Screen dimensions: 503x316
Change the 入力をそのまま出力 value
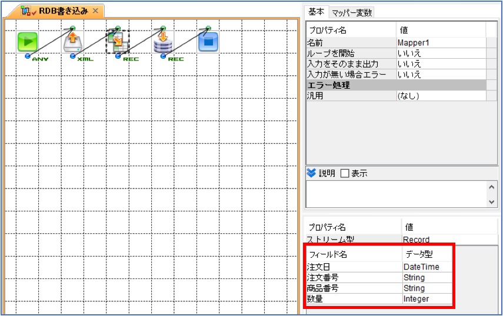(x=441, y=63)
